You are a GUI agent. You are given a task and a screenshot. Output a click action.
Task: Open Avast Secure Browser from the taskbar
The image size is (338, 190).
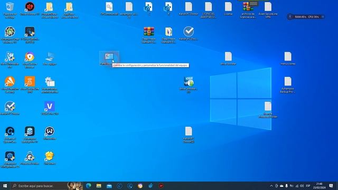[140, 186]
